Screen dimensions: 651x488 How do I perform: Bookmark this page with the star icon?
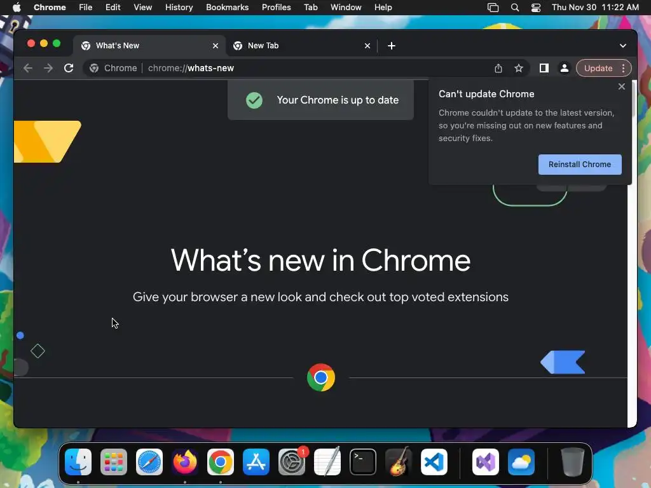pos(519,68)
